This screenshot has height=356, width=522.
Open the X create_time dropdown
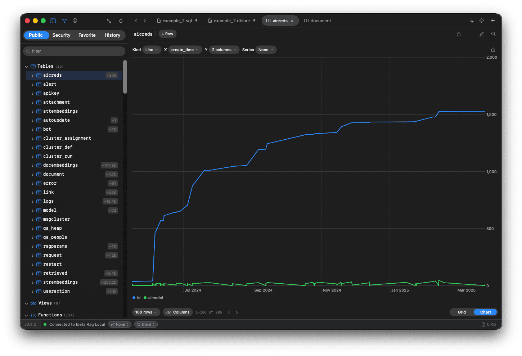tap(185, 50)
